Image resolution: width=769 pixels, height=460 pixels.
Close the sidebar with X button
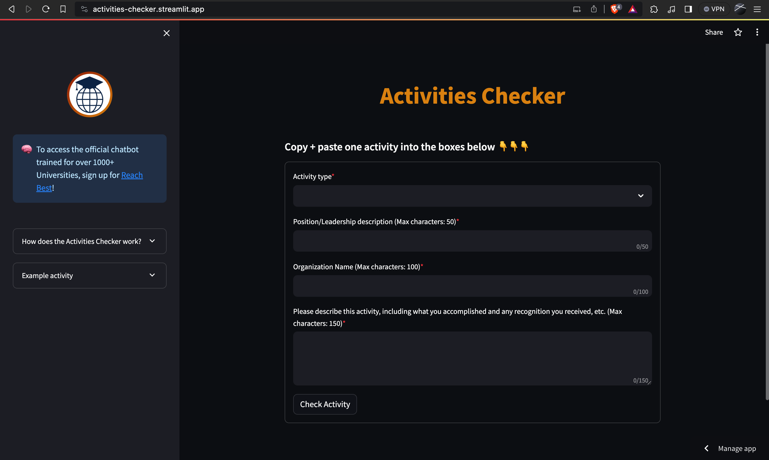(x=166, y=33)
